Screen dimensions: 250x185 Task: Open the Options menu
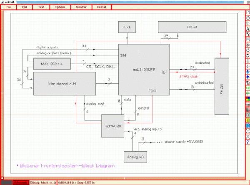pyautogui.click(x=60, y=7)
